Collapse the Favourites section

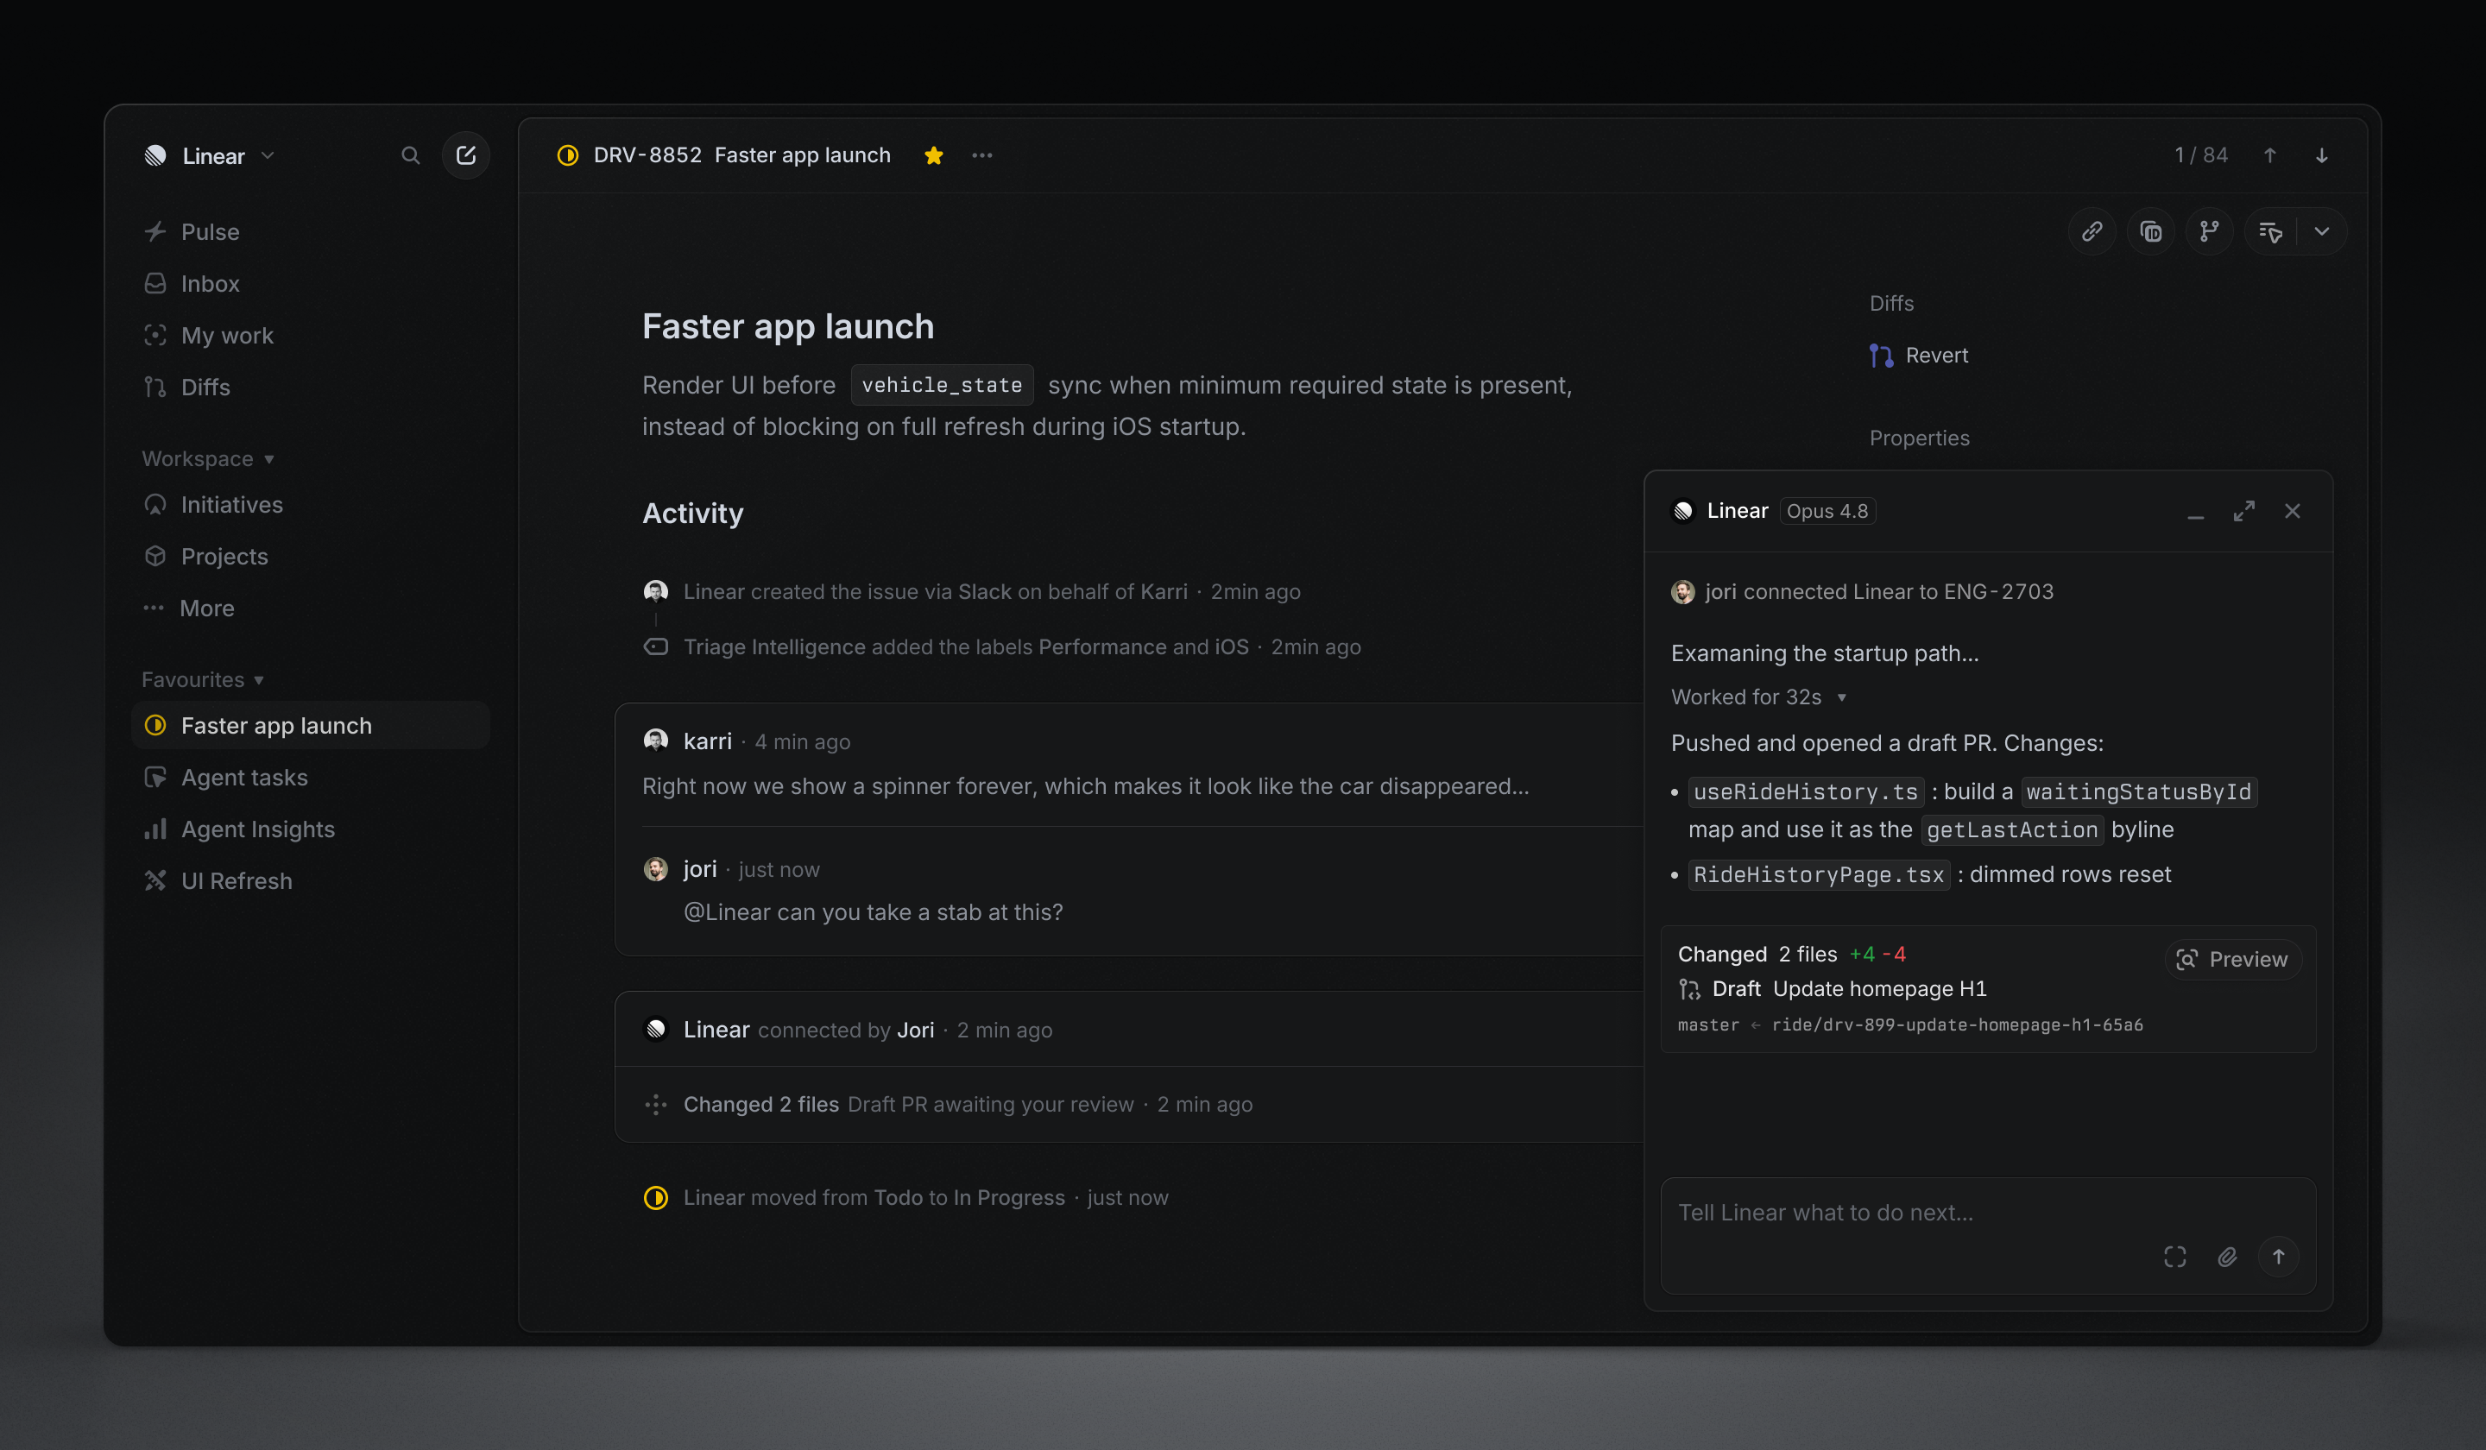pos(203,679)
